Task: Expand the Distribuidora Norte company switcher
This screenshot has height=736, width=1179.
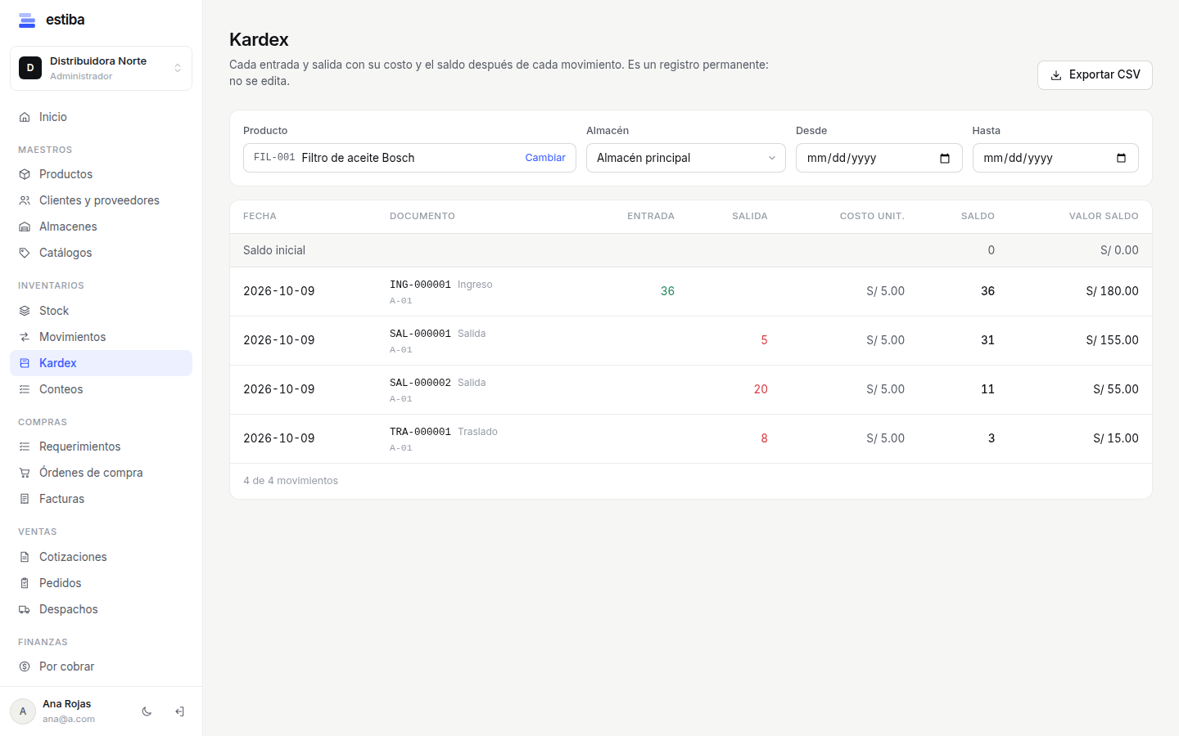Action: [x=101, y=68]
